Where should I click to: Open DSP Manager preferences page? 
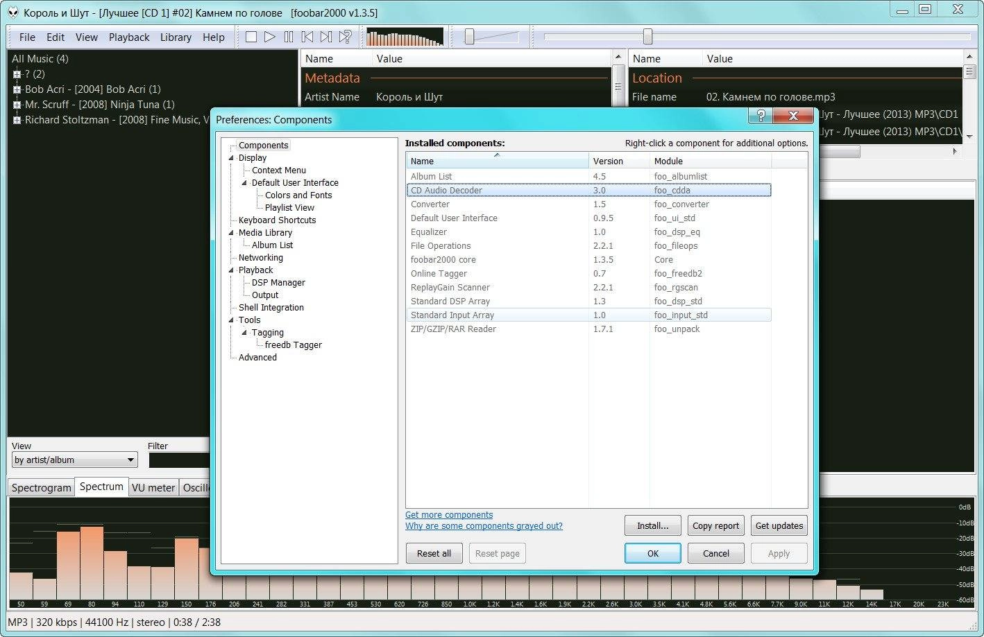point(278,283)
